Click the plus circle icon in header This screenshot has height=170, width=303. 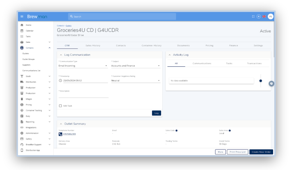(258, 17)
